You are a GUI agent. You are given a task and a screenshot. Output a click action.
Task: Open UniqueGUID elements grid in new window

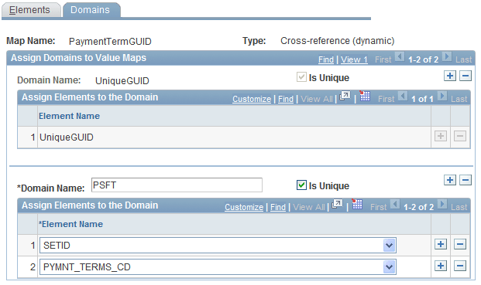tap(345, 96)
